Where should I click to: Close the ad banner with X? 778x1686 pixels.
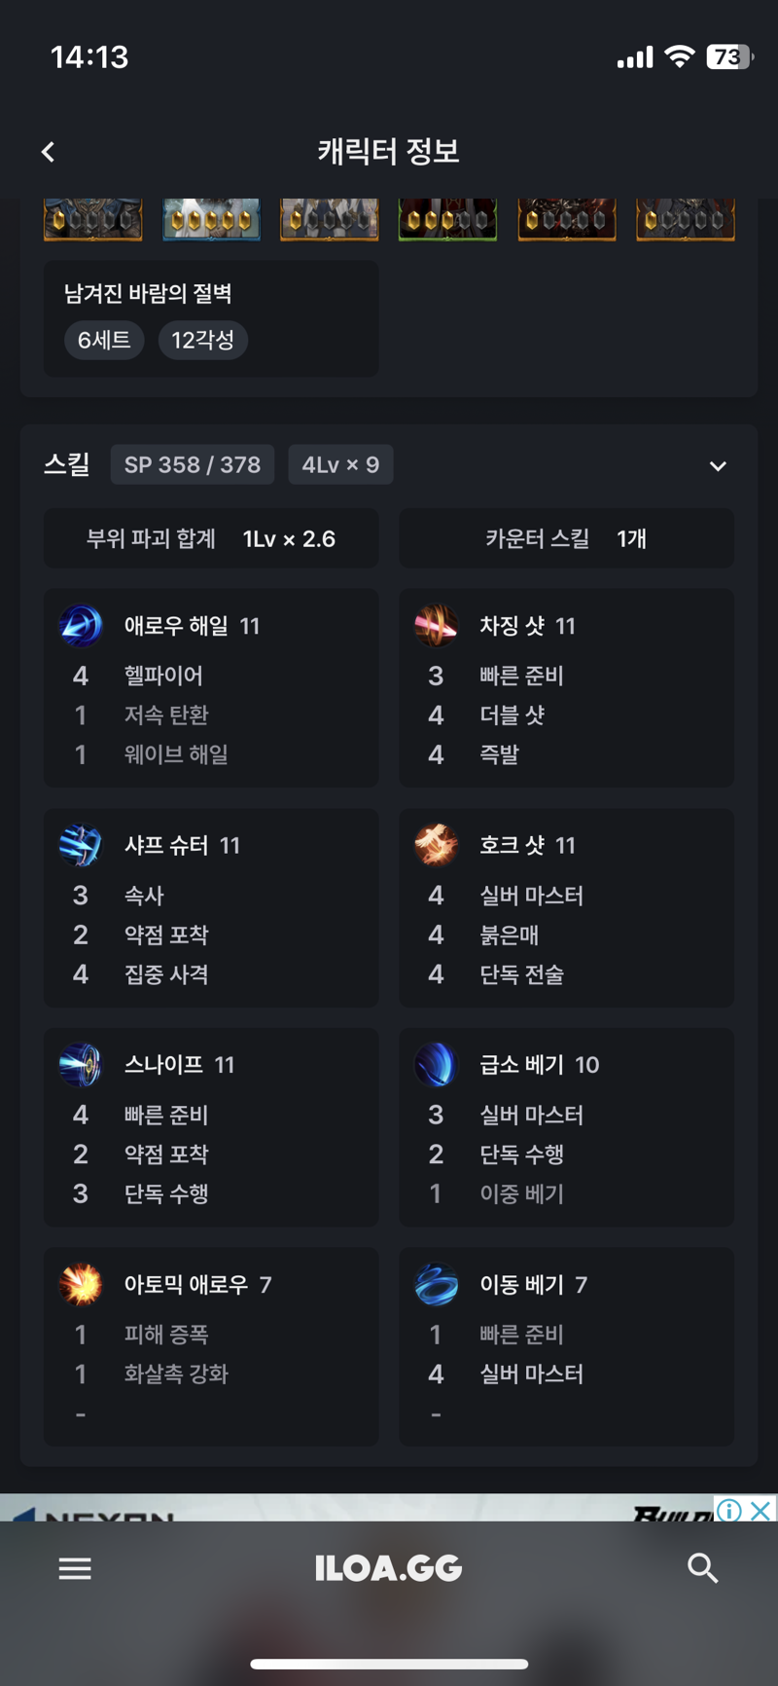761,1510
